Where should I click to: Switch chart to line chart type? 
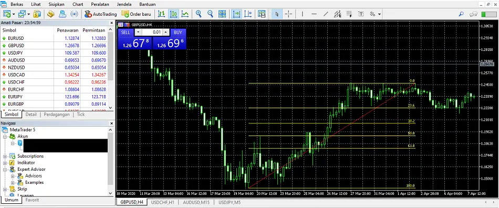coord(185,14)
